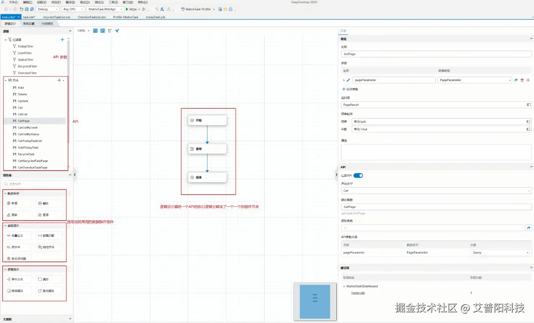Add a new filter with the plus icon
The image size is (534, 323).
pos(62,40)
